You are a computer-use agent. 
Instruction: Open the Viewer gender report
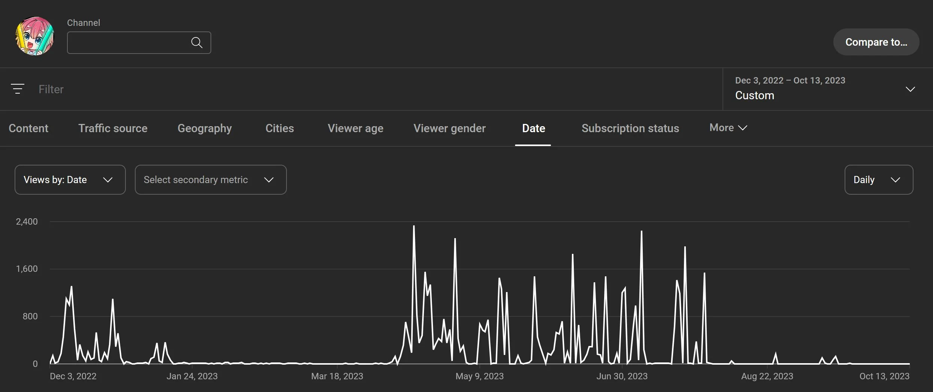[x=449, y=128]
